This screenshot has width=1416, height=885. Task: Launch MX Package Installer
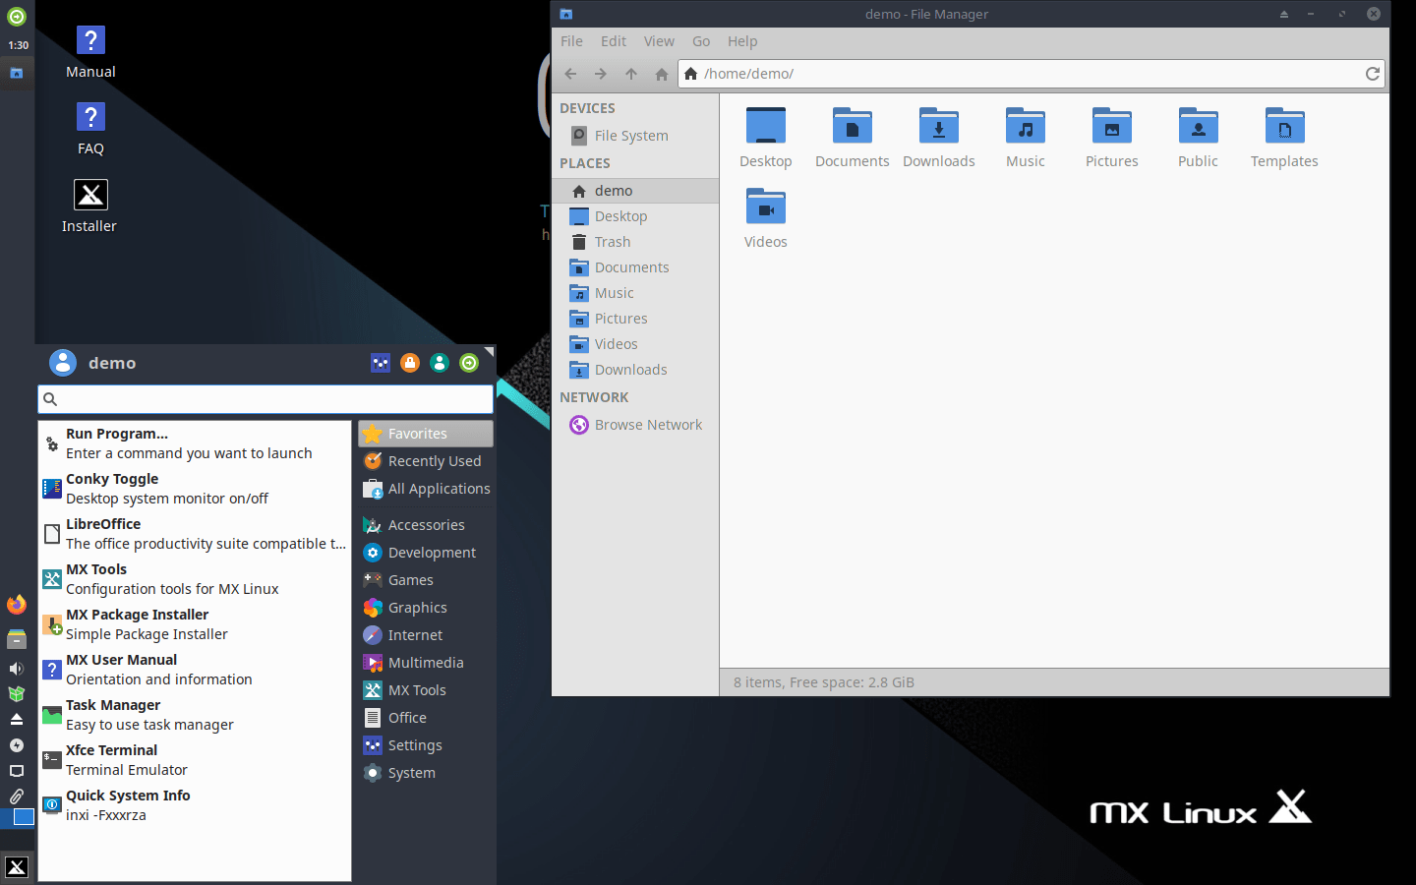195,624
